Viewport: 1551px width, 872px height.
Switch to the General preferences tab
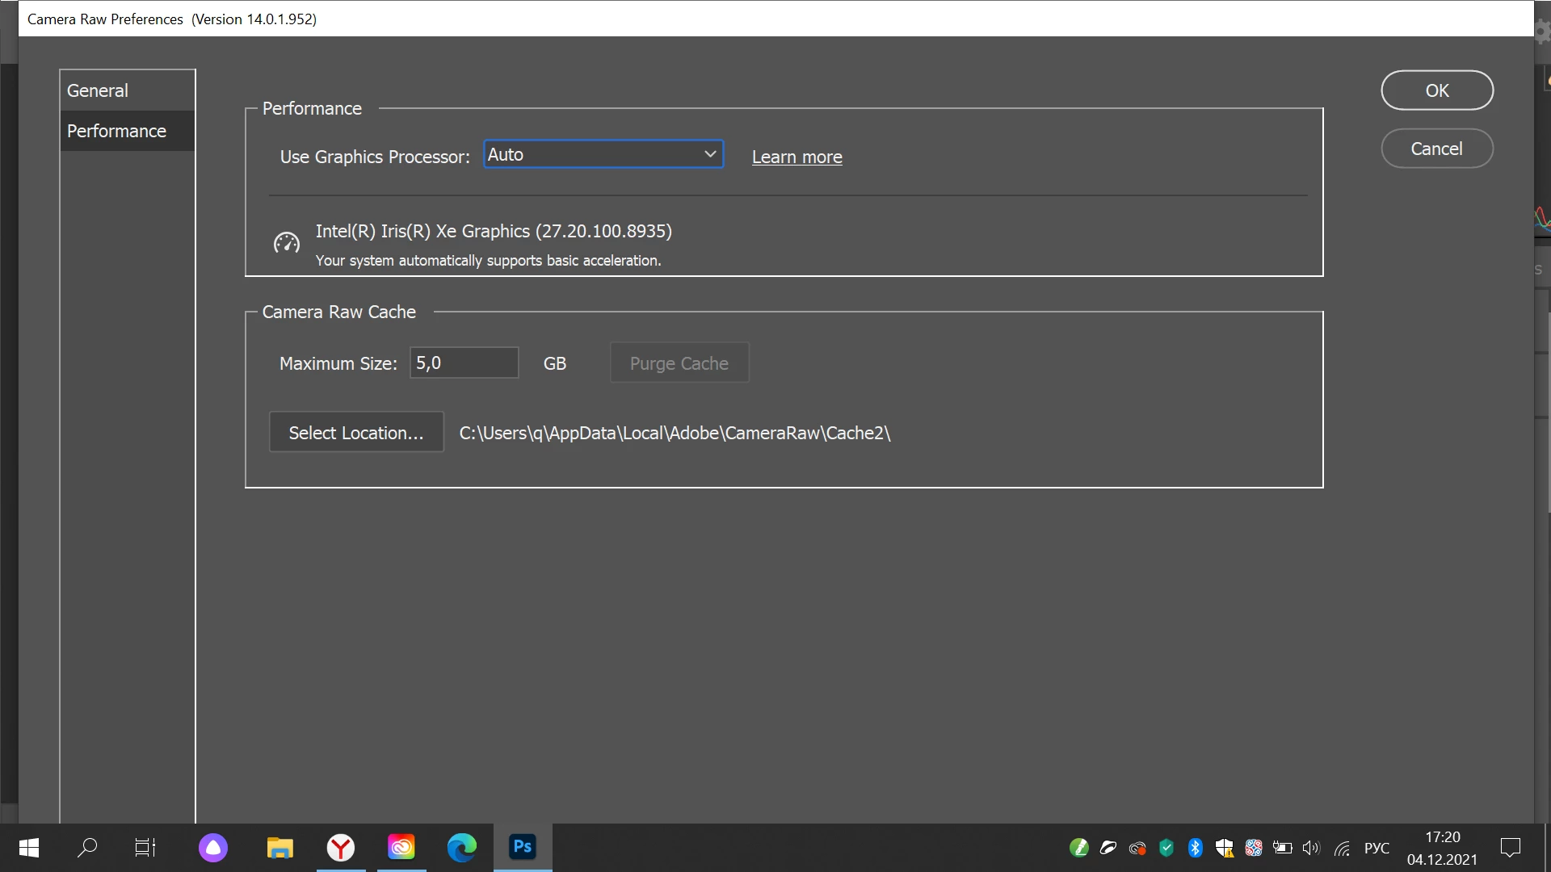pyautogui.click(x=98, y=90)
